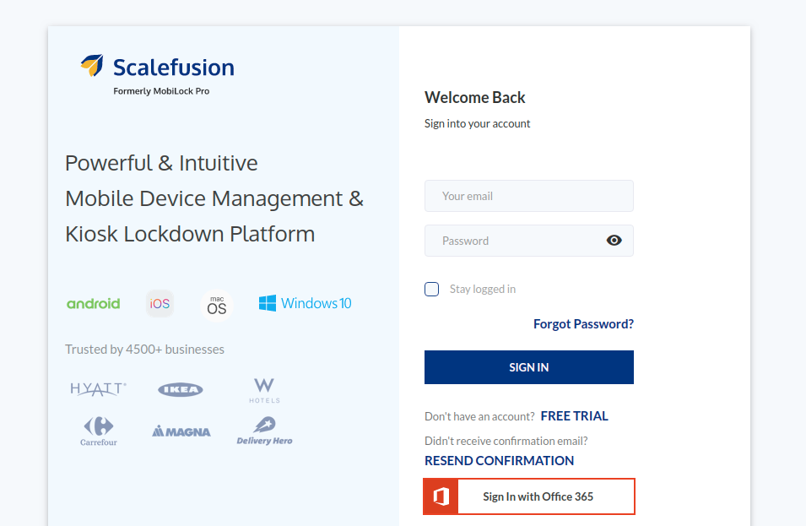
Task: Click 'Didn't receive confirmation email?' text
Action: (506, 442)
